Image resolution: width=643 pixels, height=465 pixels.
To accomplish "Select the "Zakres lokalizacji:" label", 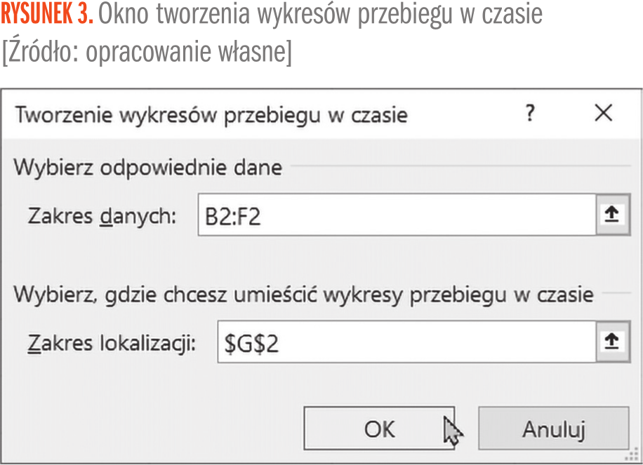I will (112, 343).
